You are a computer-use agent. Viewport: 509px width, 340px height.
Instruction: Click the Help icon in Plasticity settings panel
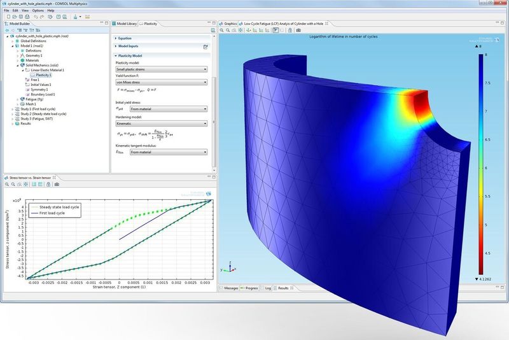click(213, 30)
